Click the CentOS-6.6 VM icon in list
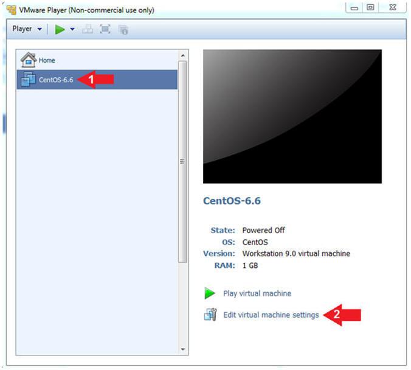The height and width of the screenshot is (370, 411). tap(28, 79)
